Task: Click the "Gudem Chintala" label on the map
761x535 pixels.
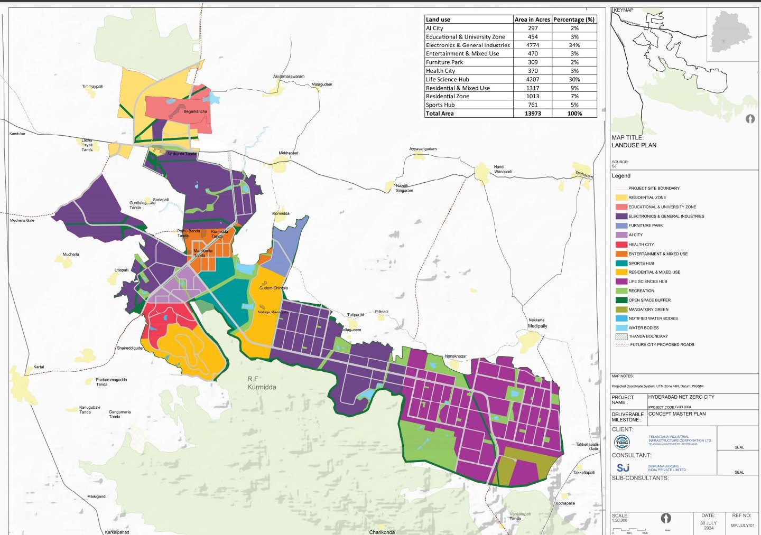Action: (x=274, y=288)
